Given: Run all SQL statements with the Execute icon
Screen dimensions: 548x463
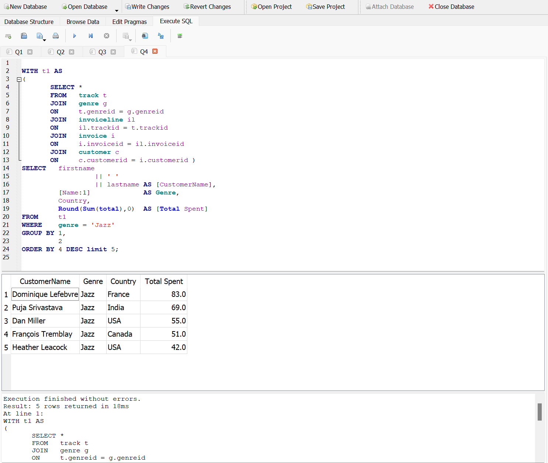Looking at the screenshot, I should coord(74,36).
